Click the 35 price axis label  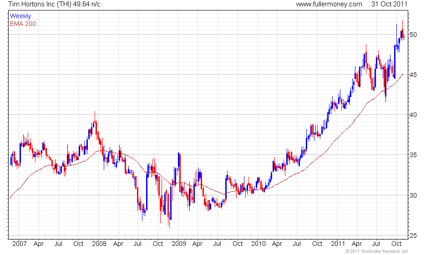[x=413, y=155]
